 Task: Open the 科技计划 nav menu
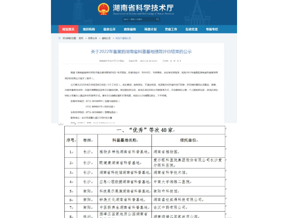150,29
